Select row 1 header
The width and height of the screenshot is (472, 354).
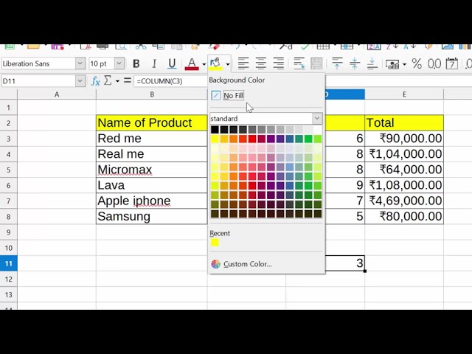coord(8,108)
